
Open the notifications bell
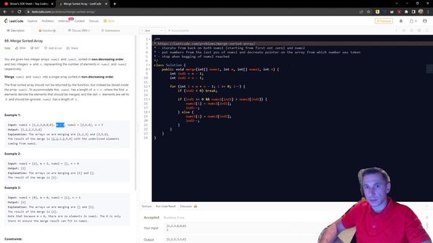[401, 21]
